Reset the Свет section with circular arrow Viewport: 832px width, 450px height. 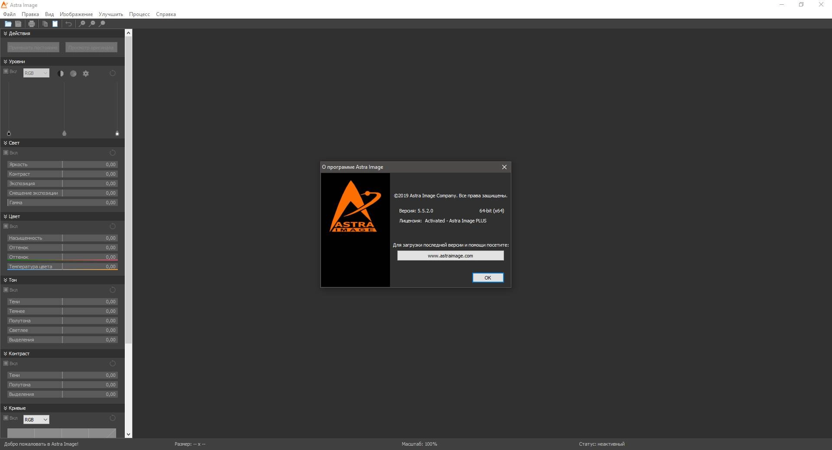[x=113, y=153]
